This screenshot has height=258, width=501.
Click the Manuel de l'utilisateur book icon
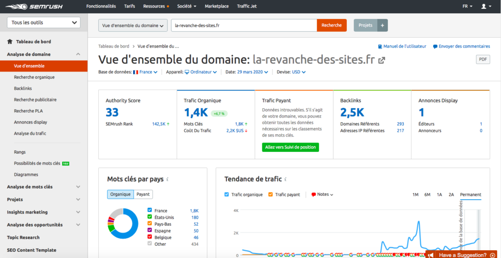(380, 47)
